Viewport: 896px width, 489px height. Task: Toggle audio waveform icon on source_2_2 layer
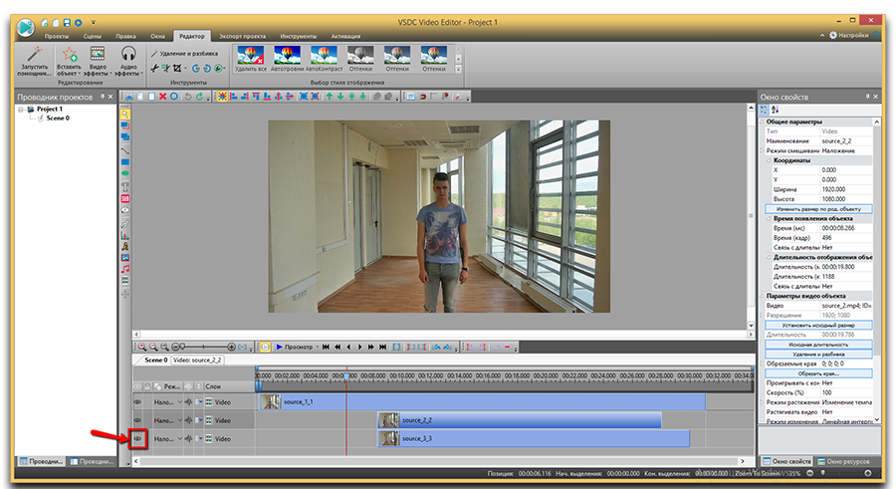(x=188, y=420)
